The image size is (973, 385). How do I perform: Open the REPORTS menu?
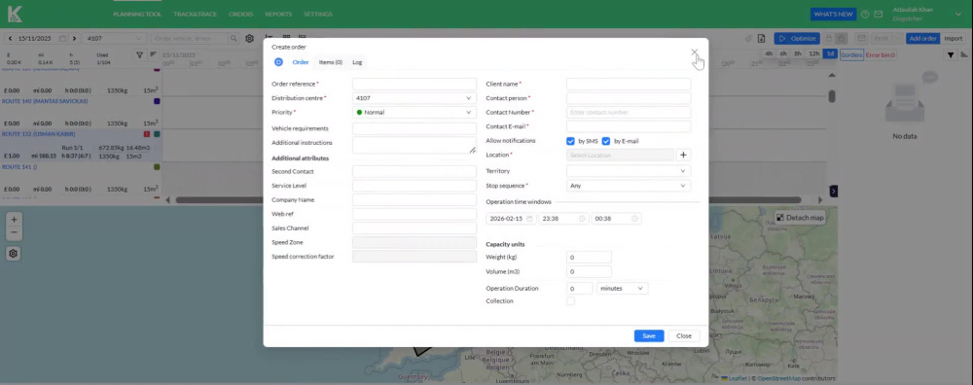[x=278, y=14]
